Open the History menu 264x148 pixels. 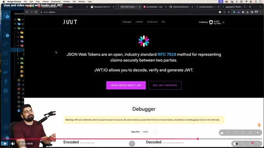[x=45, y=2]
